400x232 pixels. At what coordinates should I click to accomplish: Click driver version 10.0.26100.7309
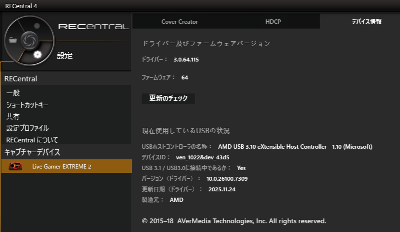point(227,179)
